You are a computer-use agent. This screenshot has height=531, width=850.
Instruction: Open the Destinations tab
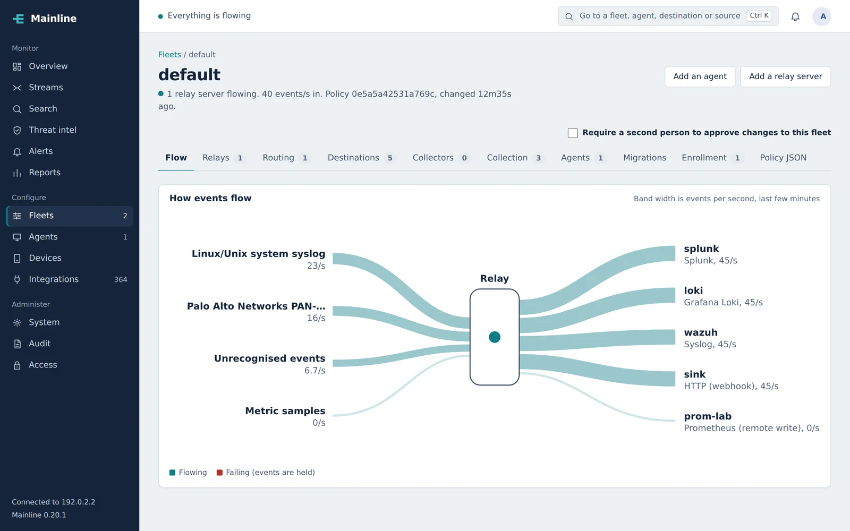(361, 158)
